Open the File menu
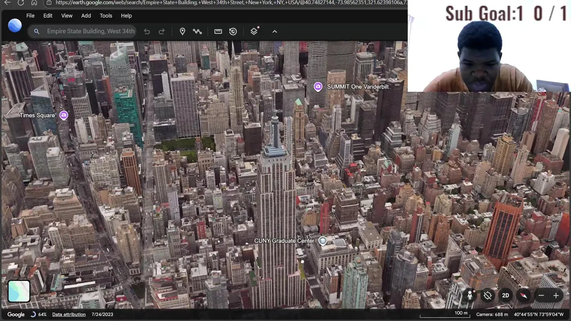571x321 pixels. [x=30, y=16]
